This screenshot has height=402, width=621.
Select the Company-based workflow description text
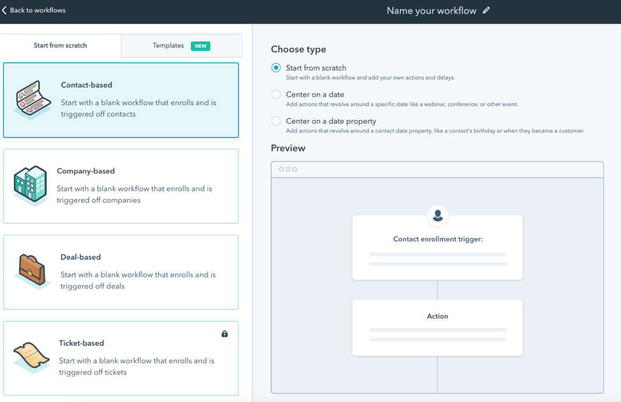pyautogui.click(x=135, y=194)
